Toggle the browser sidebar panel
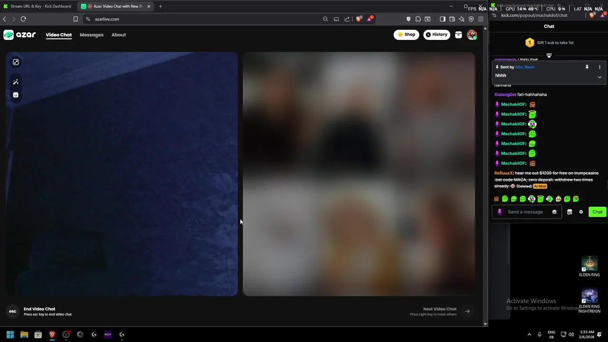Screen dimensions: 608x342 pyautogui.click(x=442, y=19)
